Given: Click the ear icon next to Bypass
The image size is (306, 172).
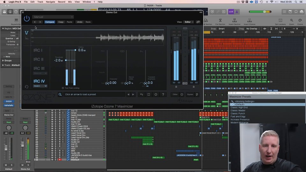Looking at the screenshot, I should tap(197, 94).
